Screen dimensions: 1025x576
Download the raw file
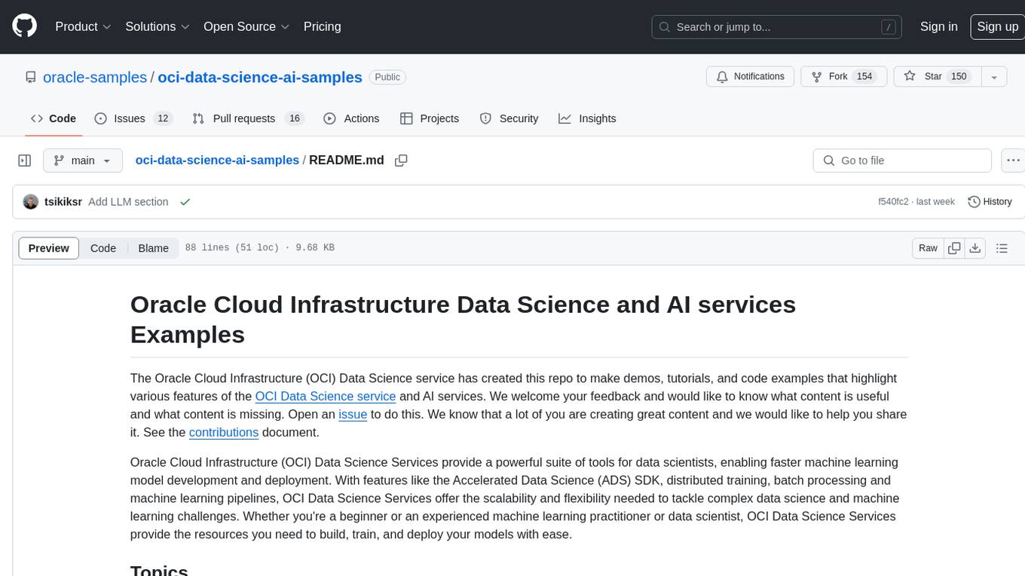pyautogui.click(x=975, y=248)
